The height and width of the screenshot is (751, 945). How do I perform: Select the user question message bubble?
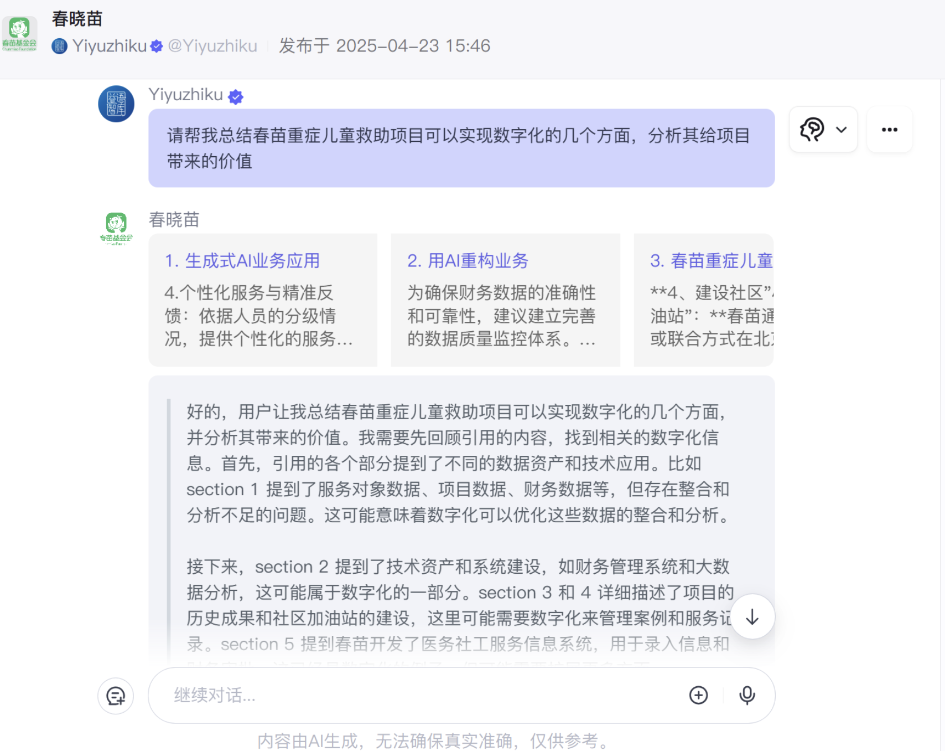pyautogui.click(x=461, y=148)
